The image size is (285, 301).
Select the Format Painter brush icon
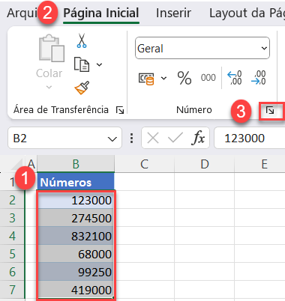coord(82,88)
